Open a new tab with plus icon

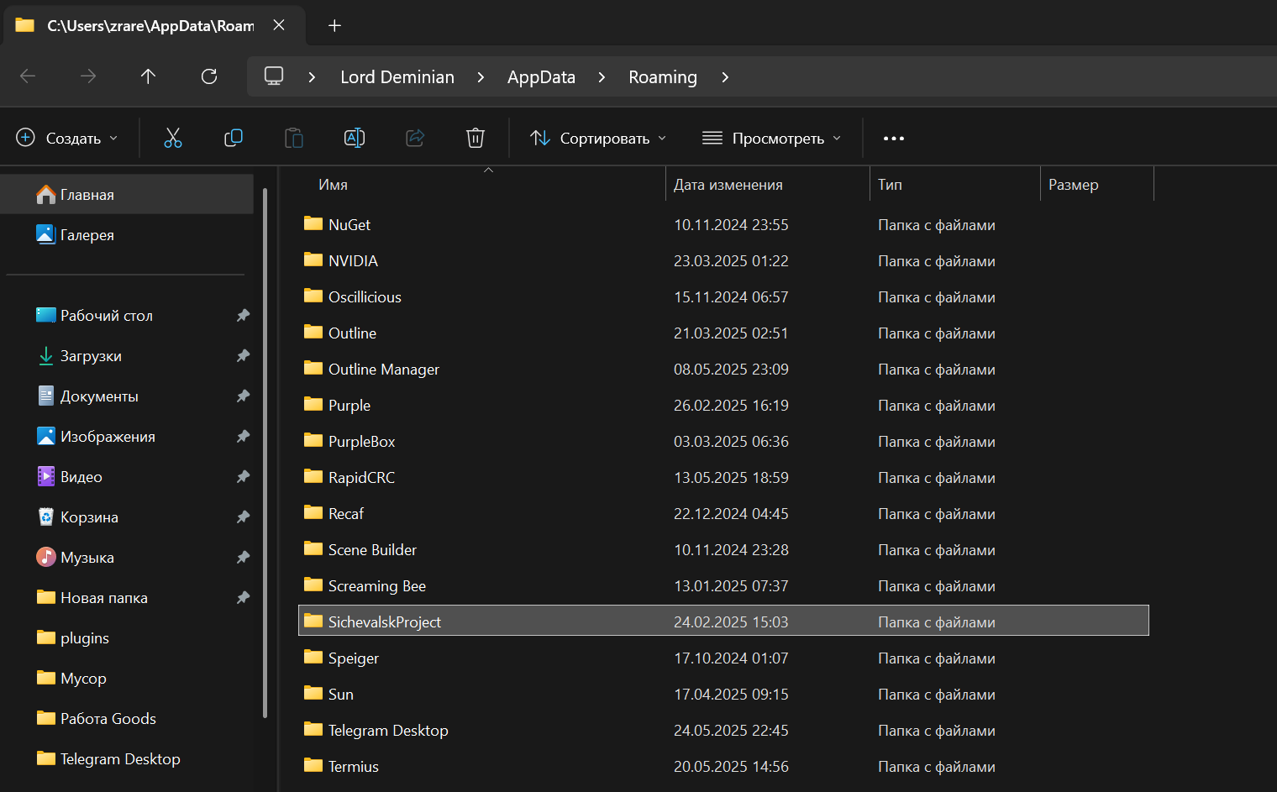[x=334, y=25]
